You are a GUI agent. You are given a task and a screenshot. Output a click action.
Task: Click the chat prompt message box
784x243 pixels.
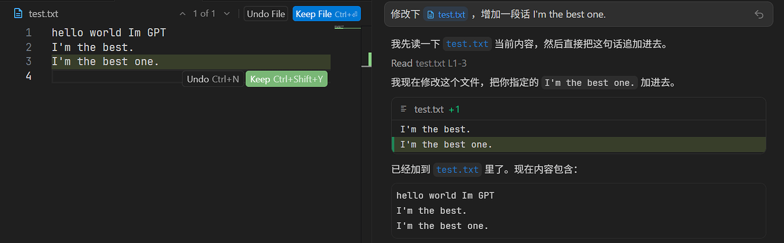(x=578, y=14)
